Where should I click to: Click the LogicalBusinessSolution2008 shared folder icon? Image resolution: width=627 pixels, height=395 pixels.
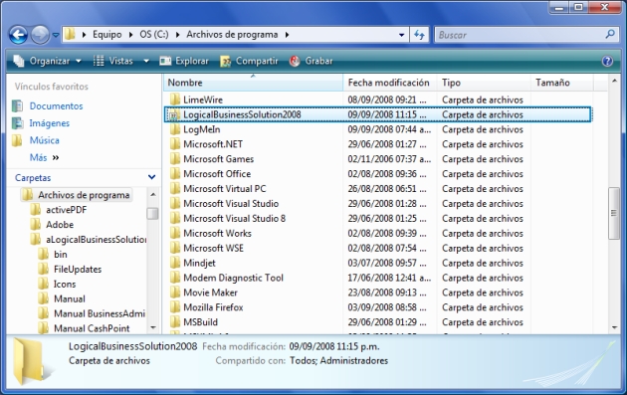[174, 114]
